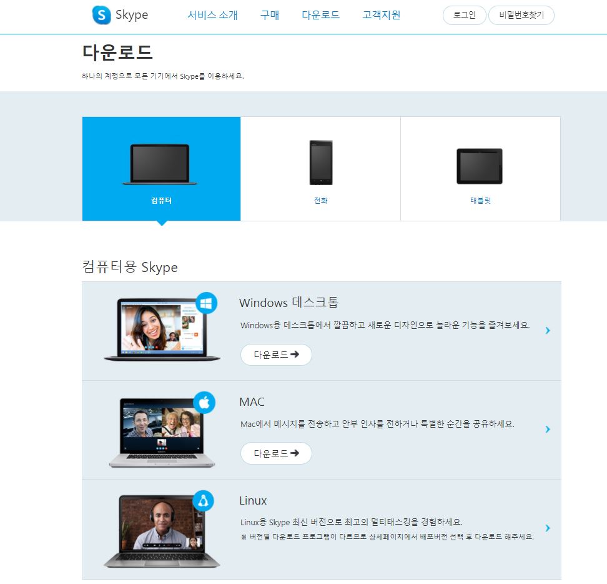Open the 고객지원 menu item
This screenshot has width=607, height=584.
[382, 15]
